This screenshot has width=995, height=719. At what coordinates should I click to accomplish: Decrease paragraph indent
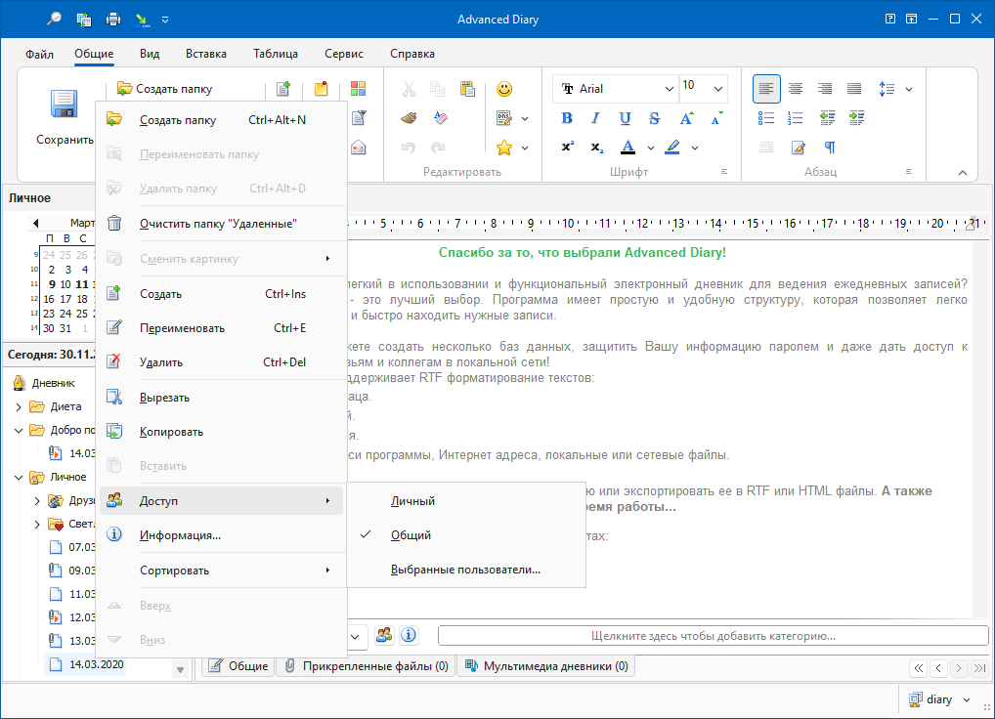(827, 118)
